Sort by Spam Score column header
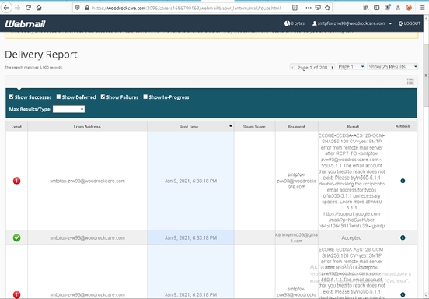 [x=254, y=126]
